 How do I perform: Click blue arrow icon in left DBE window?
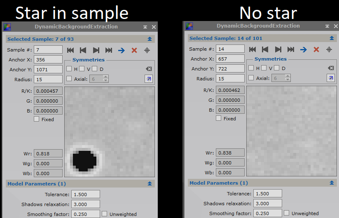122,50
